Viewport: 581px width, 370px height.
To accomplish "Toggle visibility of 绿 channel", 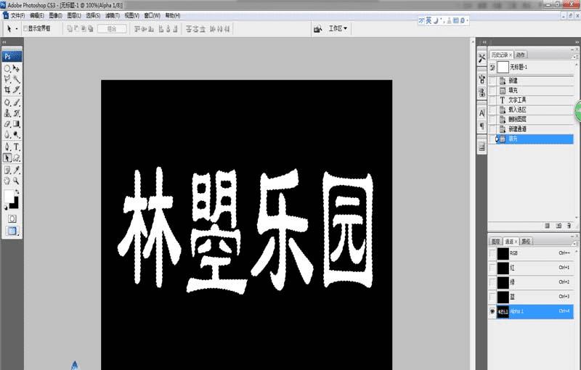I will tap(492, 282).
